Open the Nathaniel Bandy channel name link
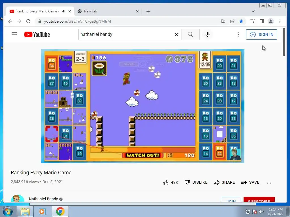The image size is (290, 217). click(43, 199)
